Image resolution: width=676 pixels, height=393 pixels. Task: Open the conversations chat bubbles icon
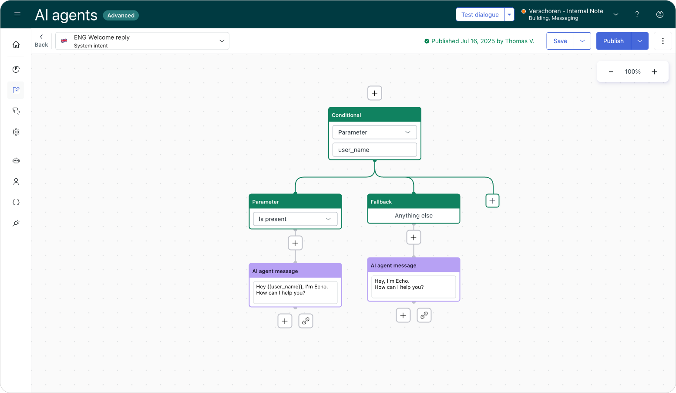(16, 111)
